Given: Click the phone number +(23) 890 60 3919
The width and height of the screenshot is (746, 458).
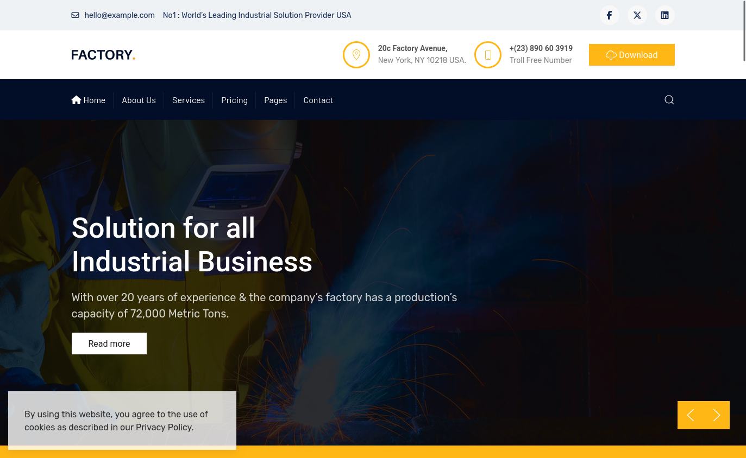Looking at the screenshot, I should pos(541,48).
